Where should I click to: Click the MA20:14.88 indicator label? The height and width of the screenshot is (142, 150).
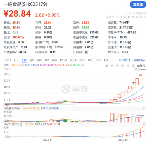pyautogui.click(x=47, y=65)
